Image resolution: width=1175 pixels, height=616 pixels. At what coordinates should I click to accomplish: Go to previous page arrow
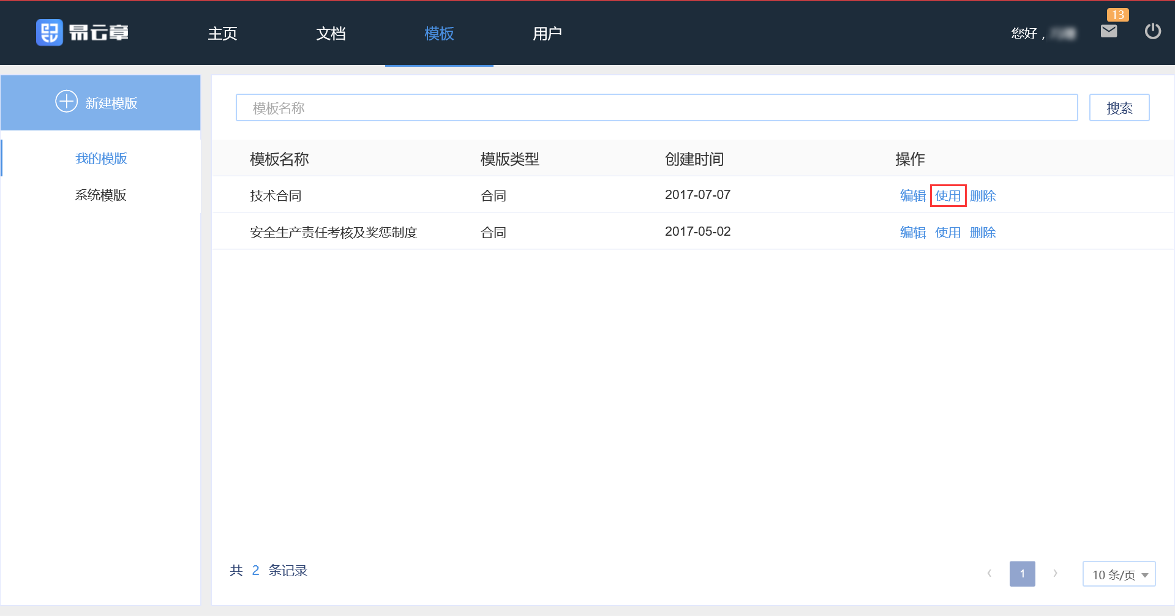pyautogui.click(x=989, y=574)
